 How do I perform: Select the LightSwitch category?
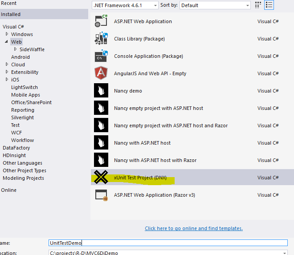tap(24, 87)
